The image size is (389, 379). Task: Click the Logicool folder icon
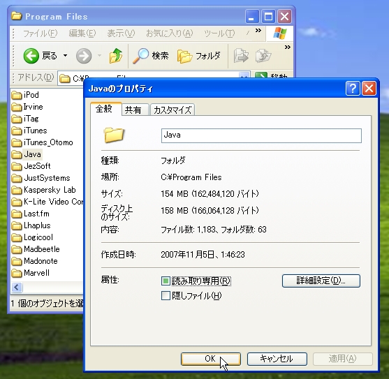[x=17, y=237]
